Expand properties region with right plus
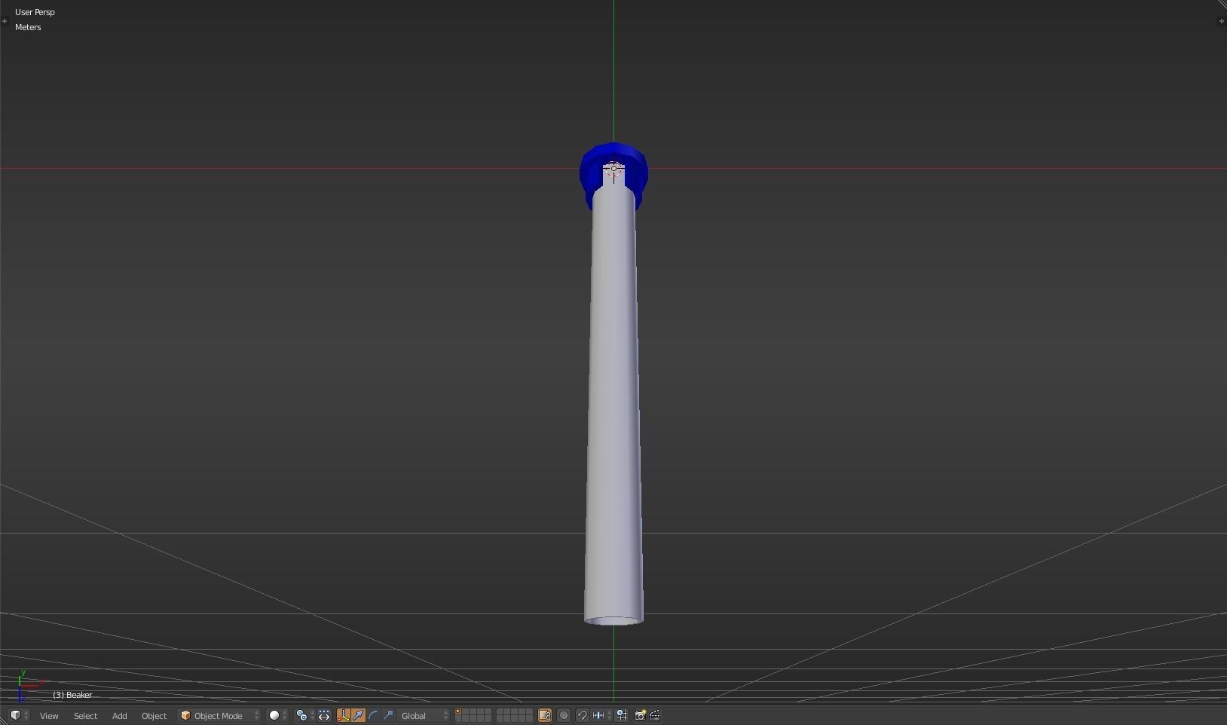1227x725 pixels. pyautogui.click(x=1222, y=21)
